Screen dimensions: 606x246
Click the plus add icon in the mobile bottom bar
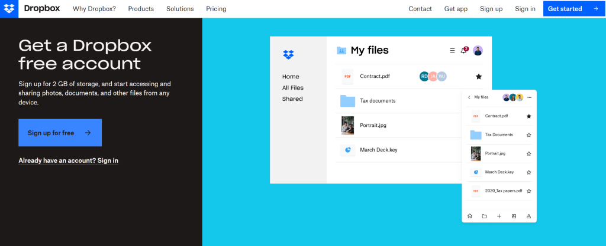point(499,217)
